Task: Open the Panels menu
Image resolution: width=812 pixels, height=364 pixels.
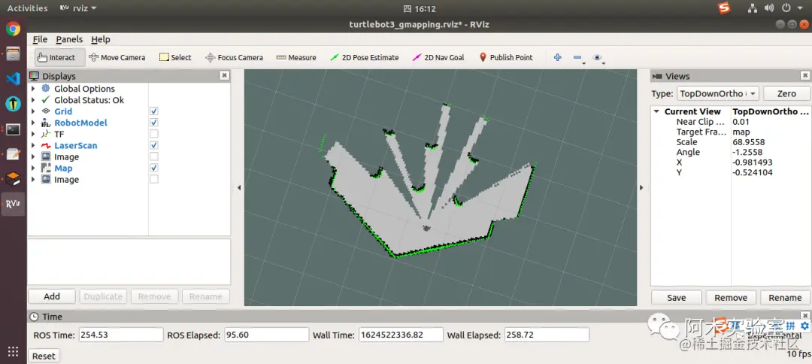Action: pyautogui.click(x=69, y=39)
